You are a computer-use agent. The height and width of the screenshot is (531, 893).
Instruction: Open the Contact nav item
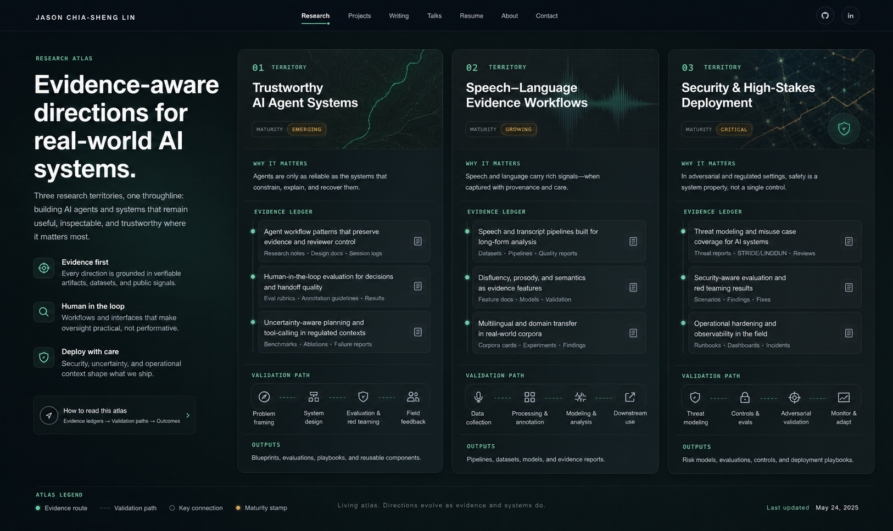click(546, 16)
